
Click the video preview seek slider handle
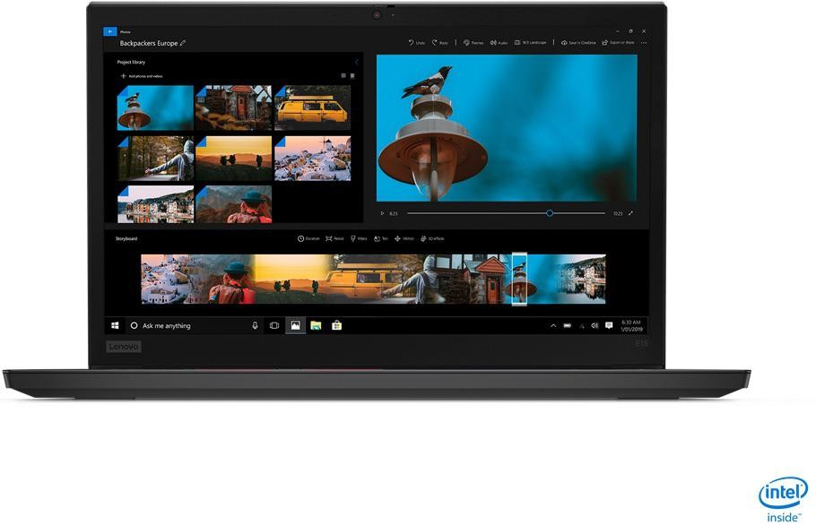[549, 213]
